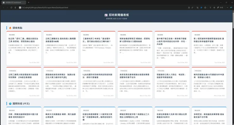Screen dimensions: 234x125
Task: Open the 立院三讀職安法 headline
Action: pos(61,40)
